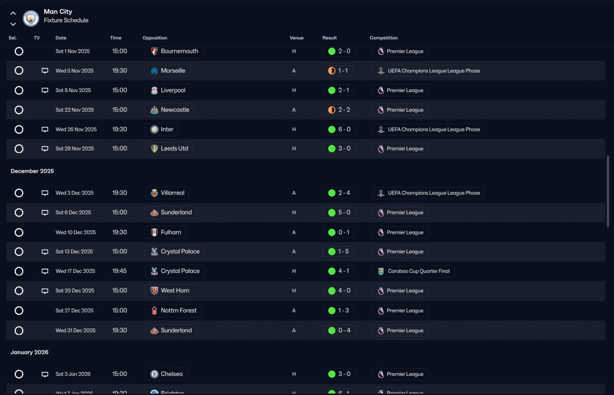Click the Carabao Cup trophy icon

click(381, 271)
